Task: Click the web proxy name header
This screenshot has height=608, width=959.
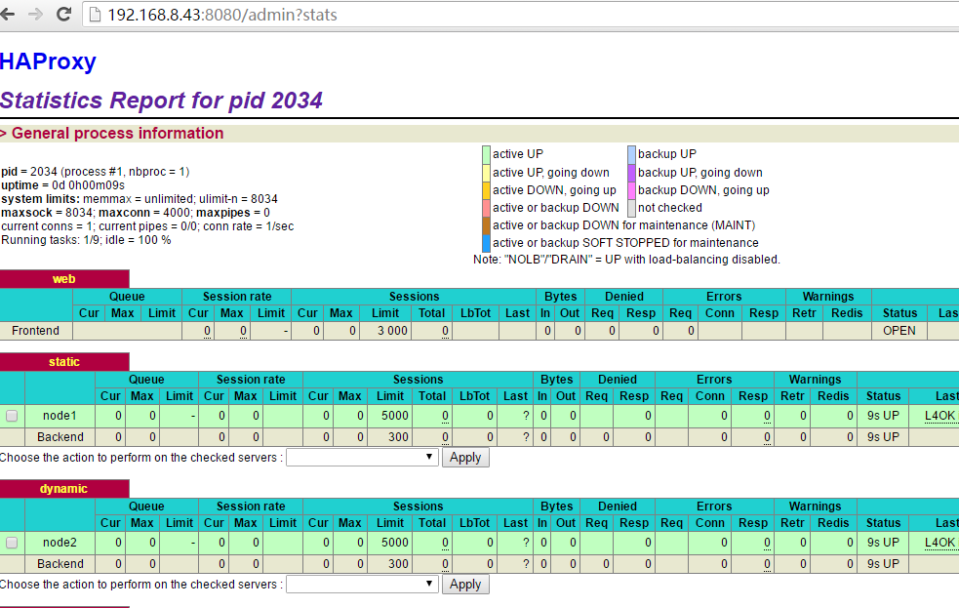Action: (x=64, y=279)
